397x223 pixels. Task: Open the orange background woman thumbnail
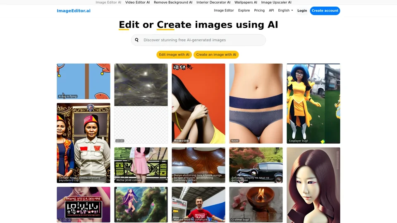tap(198, 103)
